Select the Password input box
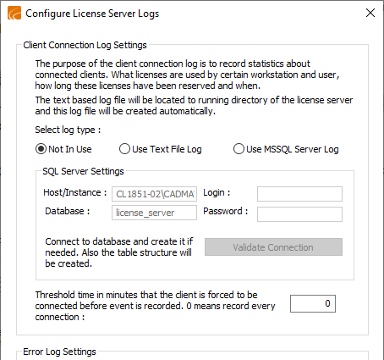The height and width of the screenshot is (360, 384). [x=299, y=214]
